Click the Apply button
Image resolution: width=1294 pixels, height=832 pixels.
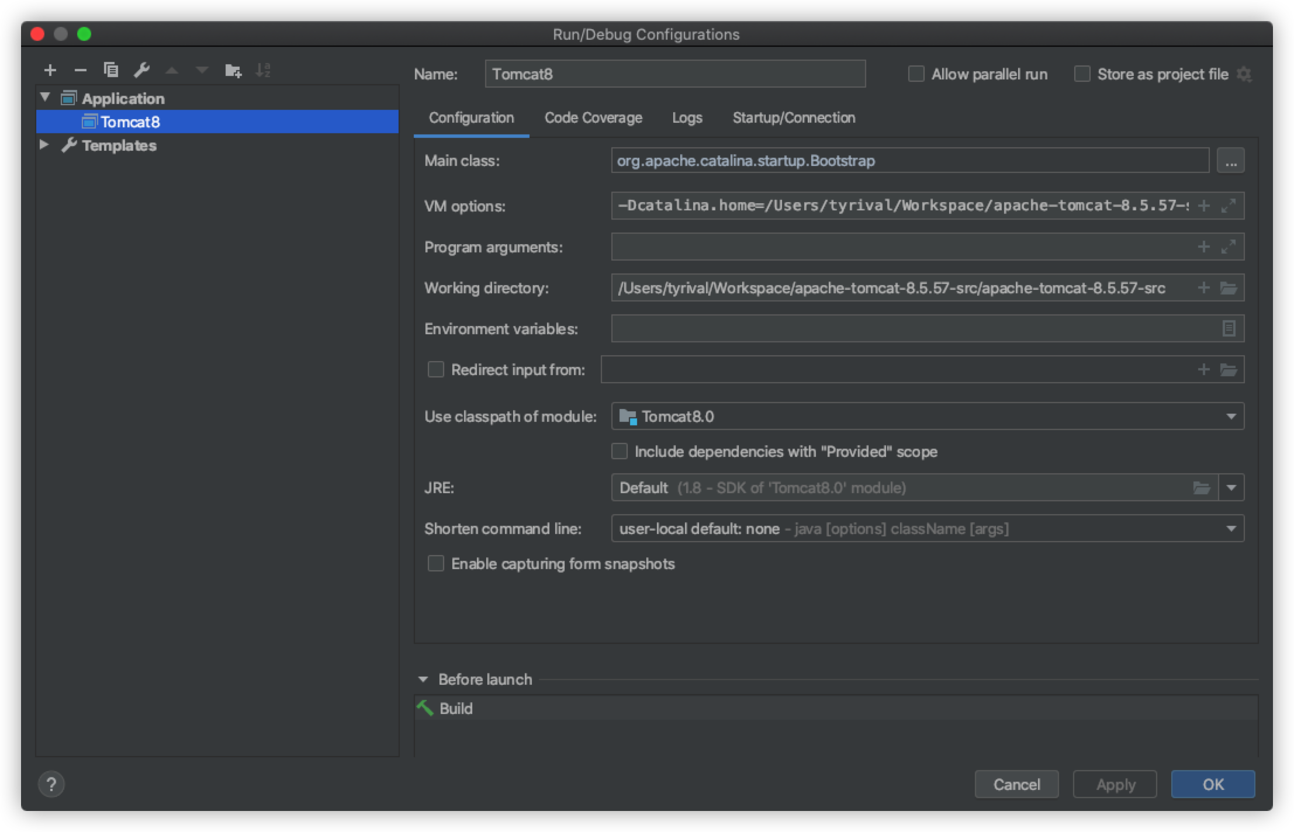coord(1115,785)
